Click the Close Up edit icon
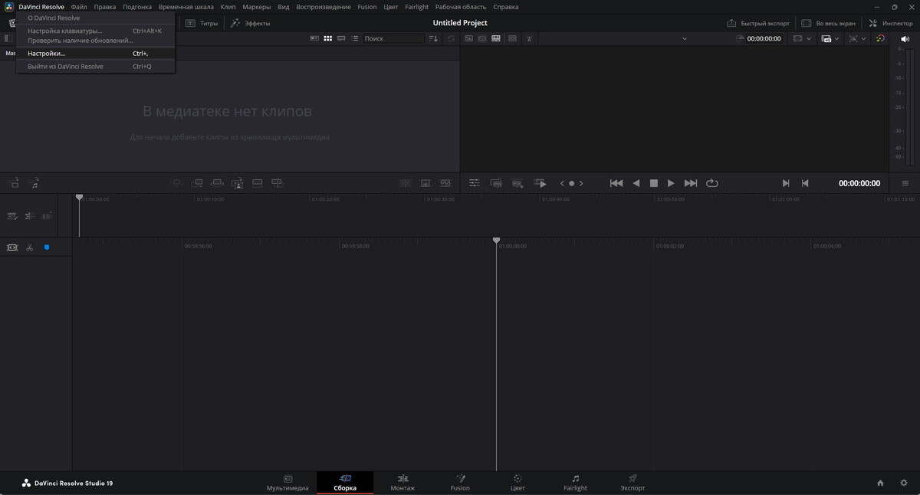The image size is (920, 495). [238, 183]
